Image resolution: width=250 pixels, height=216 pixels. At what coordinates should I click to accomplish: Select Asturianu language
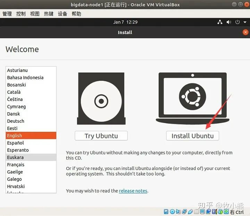(31, 70)
